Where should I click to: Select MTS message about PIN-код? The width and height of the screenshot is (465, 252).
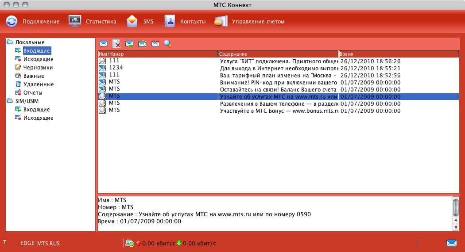[279, 82]
